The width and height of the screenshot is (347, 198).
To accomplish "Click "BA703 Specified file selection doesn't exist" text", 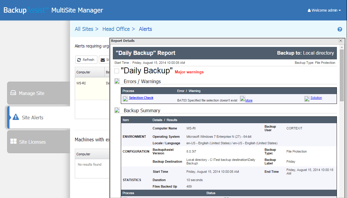I will coord(207,100).
